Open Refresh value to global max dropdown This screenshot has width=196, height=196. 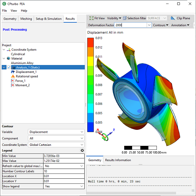[64, 166]
